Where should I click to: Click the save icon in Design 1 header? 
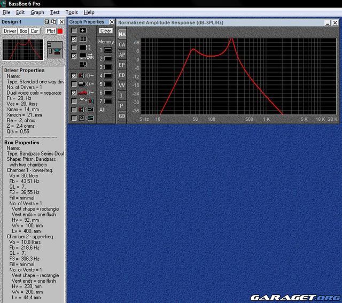(47, 22)
